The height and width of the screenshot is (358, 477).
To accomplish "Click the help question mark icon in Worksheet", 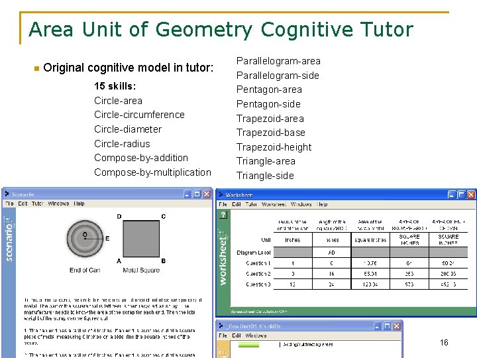I will (223, 215).
